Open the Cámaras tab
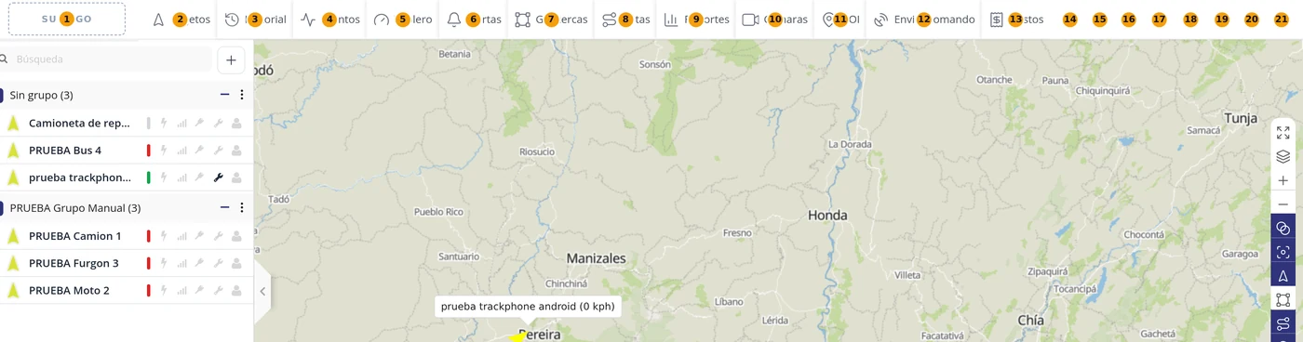1303x342 pixels. (x=774, y=20)
